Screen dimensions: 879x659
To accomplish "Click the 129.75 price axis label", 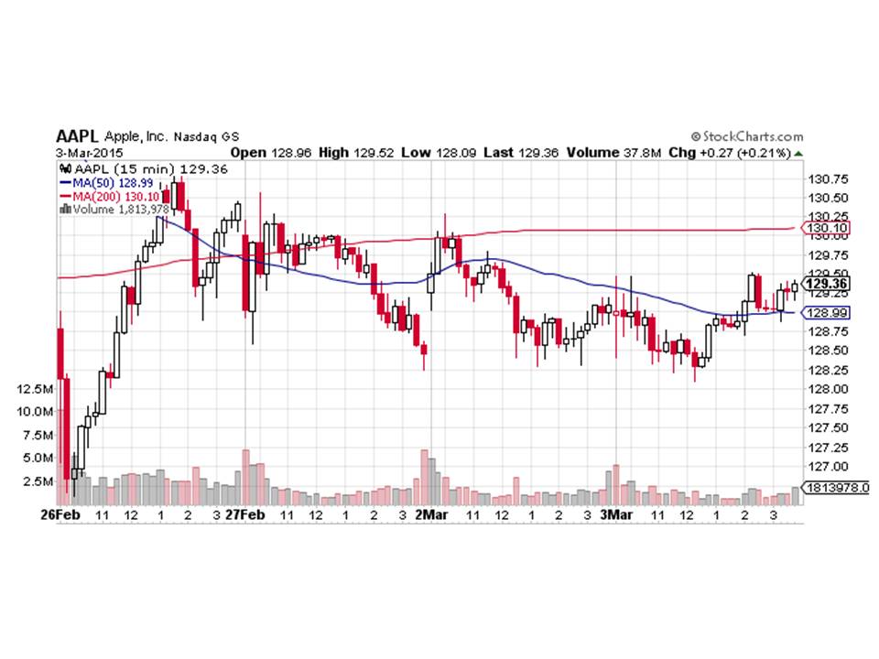I will point(828,255).
